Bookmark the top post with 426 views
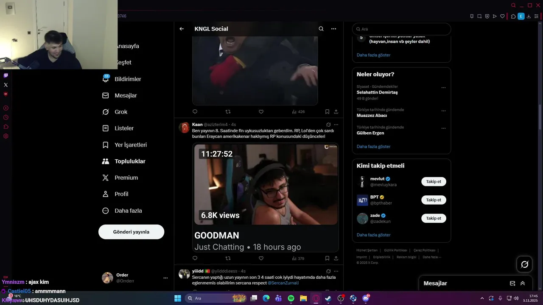Screen dimensions: 543x305 327,112
